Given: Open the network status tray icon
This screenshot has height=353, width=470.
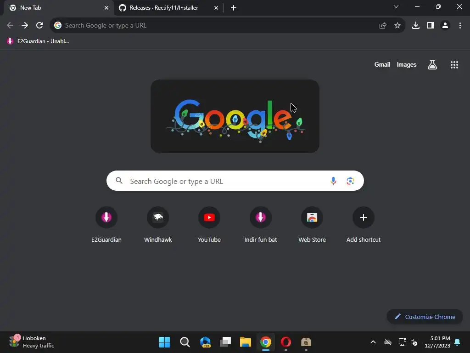Looking at the screenshot, I should pos(402,342).
